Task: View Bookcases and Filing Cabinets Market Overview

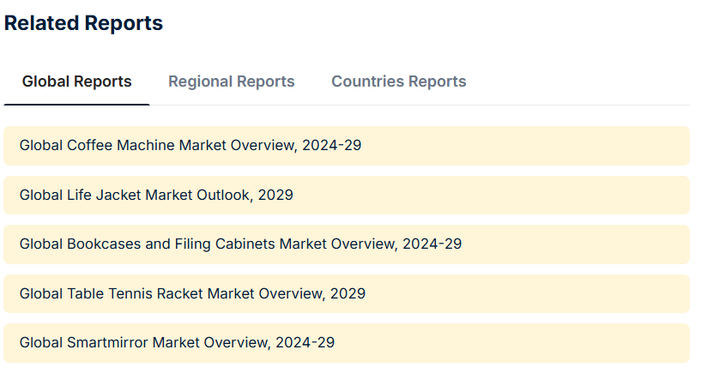Action: [x=240, y=244]
